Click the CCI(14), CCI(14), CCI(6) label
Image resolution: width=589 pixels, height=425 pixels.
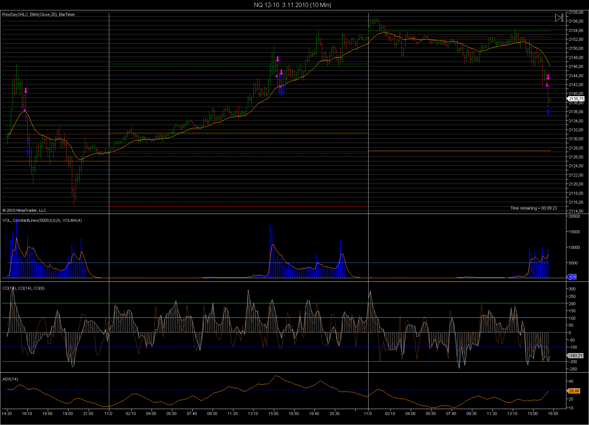coord(23,288)
